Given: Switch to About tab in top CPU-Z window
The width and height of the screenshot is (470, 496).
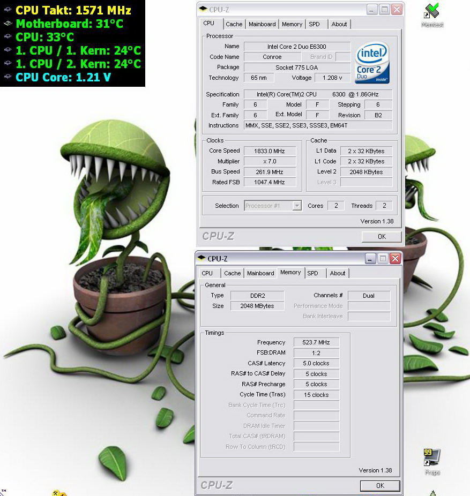Looking at the screenshot, I should (339, 24).
